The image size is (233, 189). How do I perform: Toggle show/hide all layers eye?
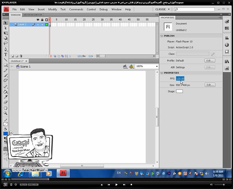point(38,19)
